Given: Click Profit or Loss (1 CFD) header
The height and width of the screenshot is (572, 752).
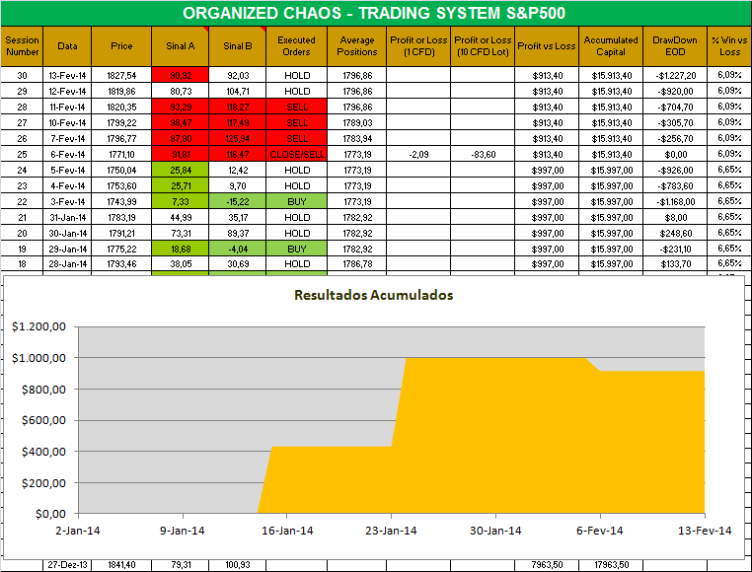Looking at the screenshot, I should point(418,46).
